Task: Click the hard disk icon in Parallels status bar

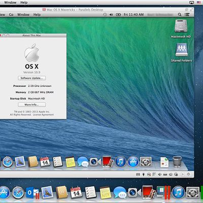Action: point(165,174)
